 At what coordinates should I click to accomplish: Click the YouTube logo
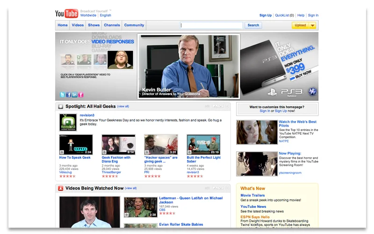(x=66, y=14)
